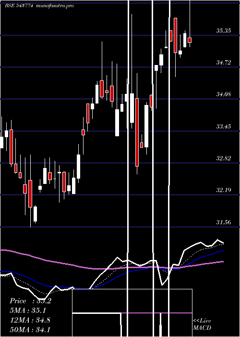Click the <<Live MACD label
This screenshot has height=337, width=240.
click(202, 324)
